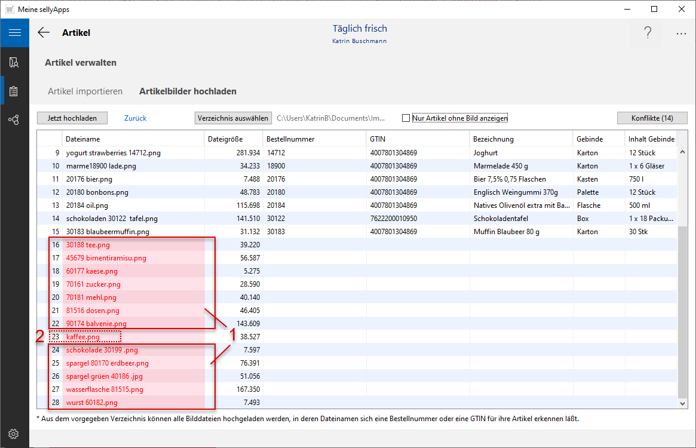Enable Nur Artikel ohne Bild anzeigen checkbox
The image size is (696, 448).
(x=406, y=118)
